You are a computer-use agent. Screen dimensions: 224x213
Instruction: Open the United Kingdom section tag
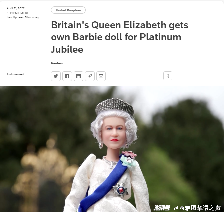68,10
